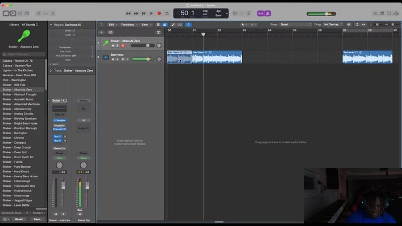Viewport: 402px width, 226px height.
Task: Open the Loop Browser button
Action: (x=389, y=14)
